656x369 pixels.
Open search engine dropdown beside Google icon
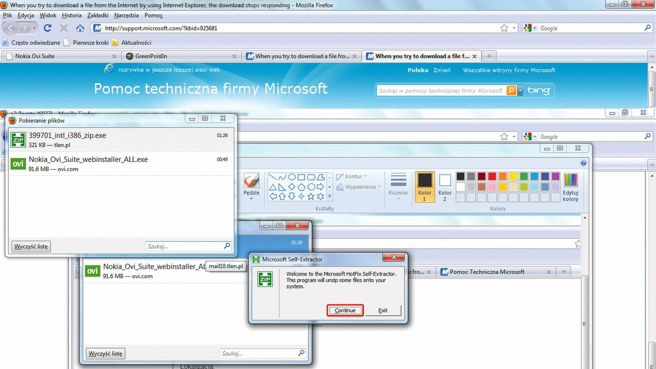(x=535, y=28)
